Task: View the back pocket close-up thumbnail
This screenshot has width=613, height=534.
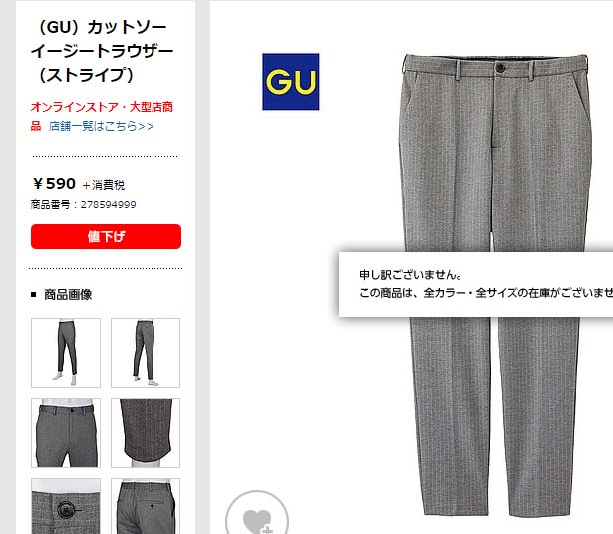Action: click(x=146, y=506)
